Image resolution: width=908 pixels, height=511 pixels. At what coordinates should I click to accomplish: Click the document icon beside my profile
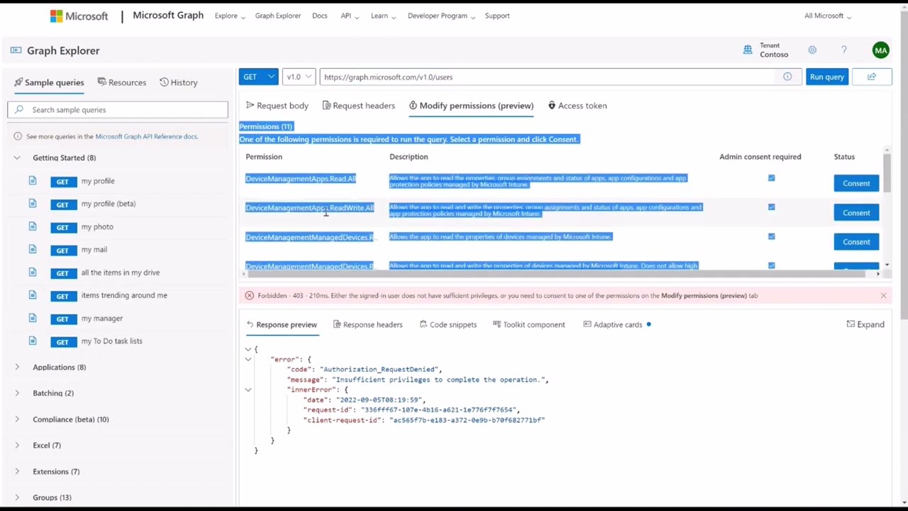coord(33,181)
